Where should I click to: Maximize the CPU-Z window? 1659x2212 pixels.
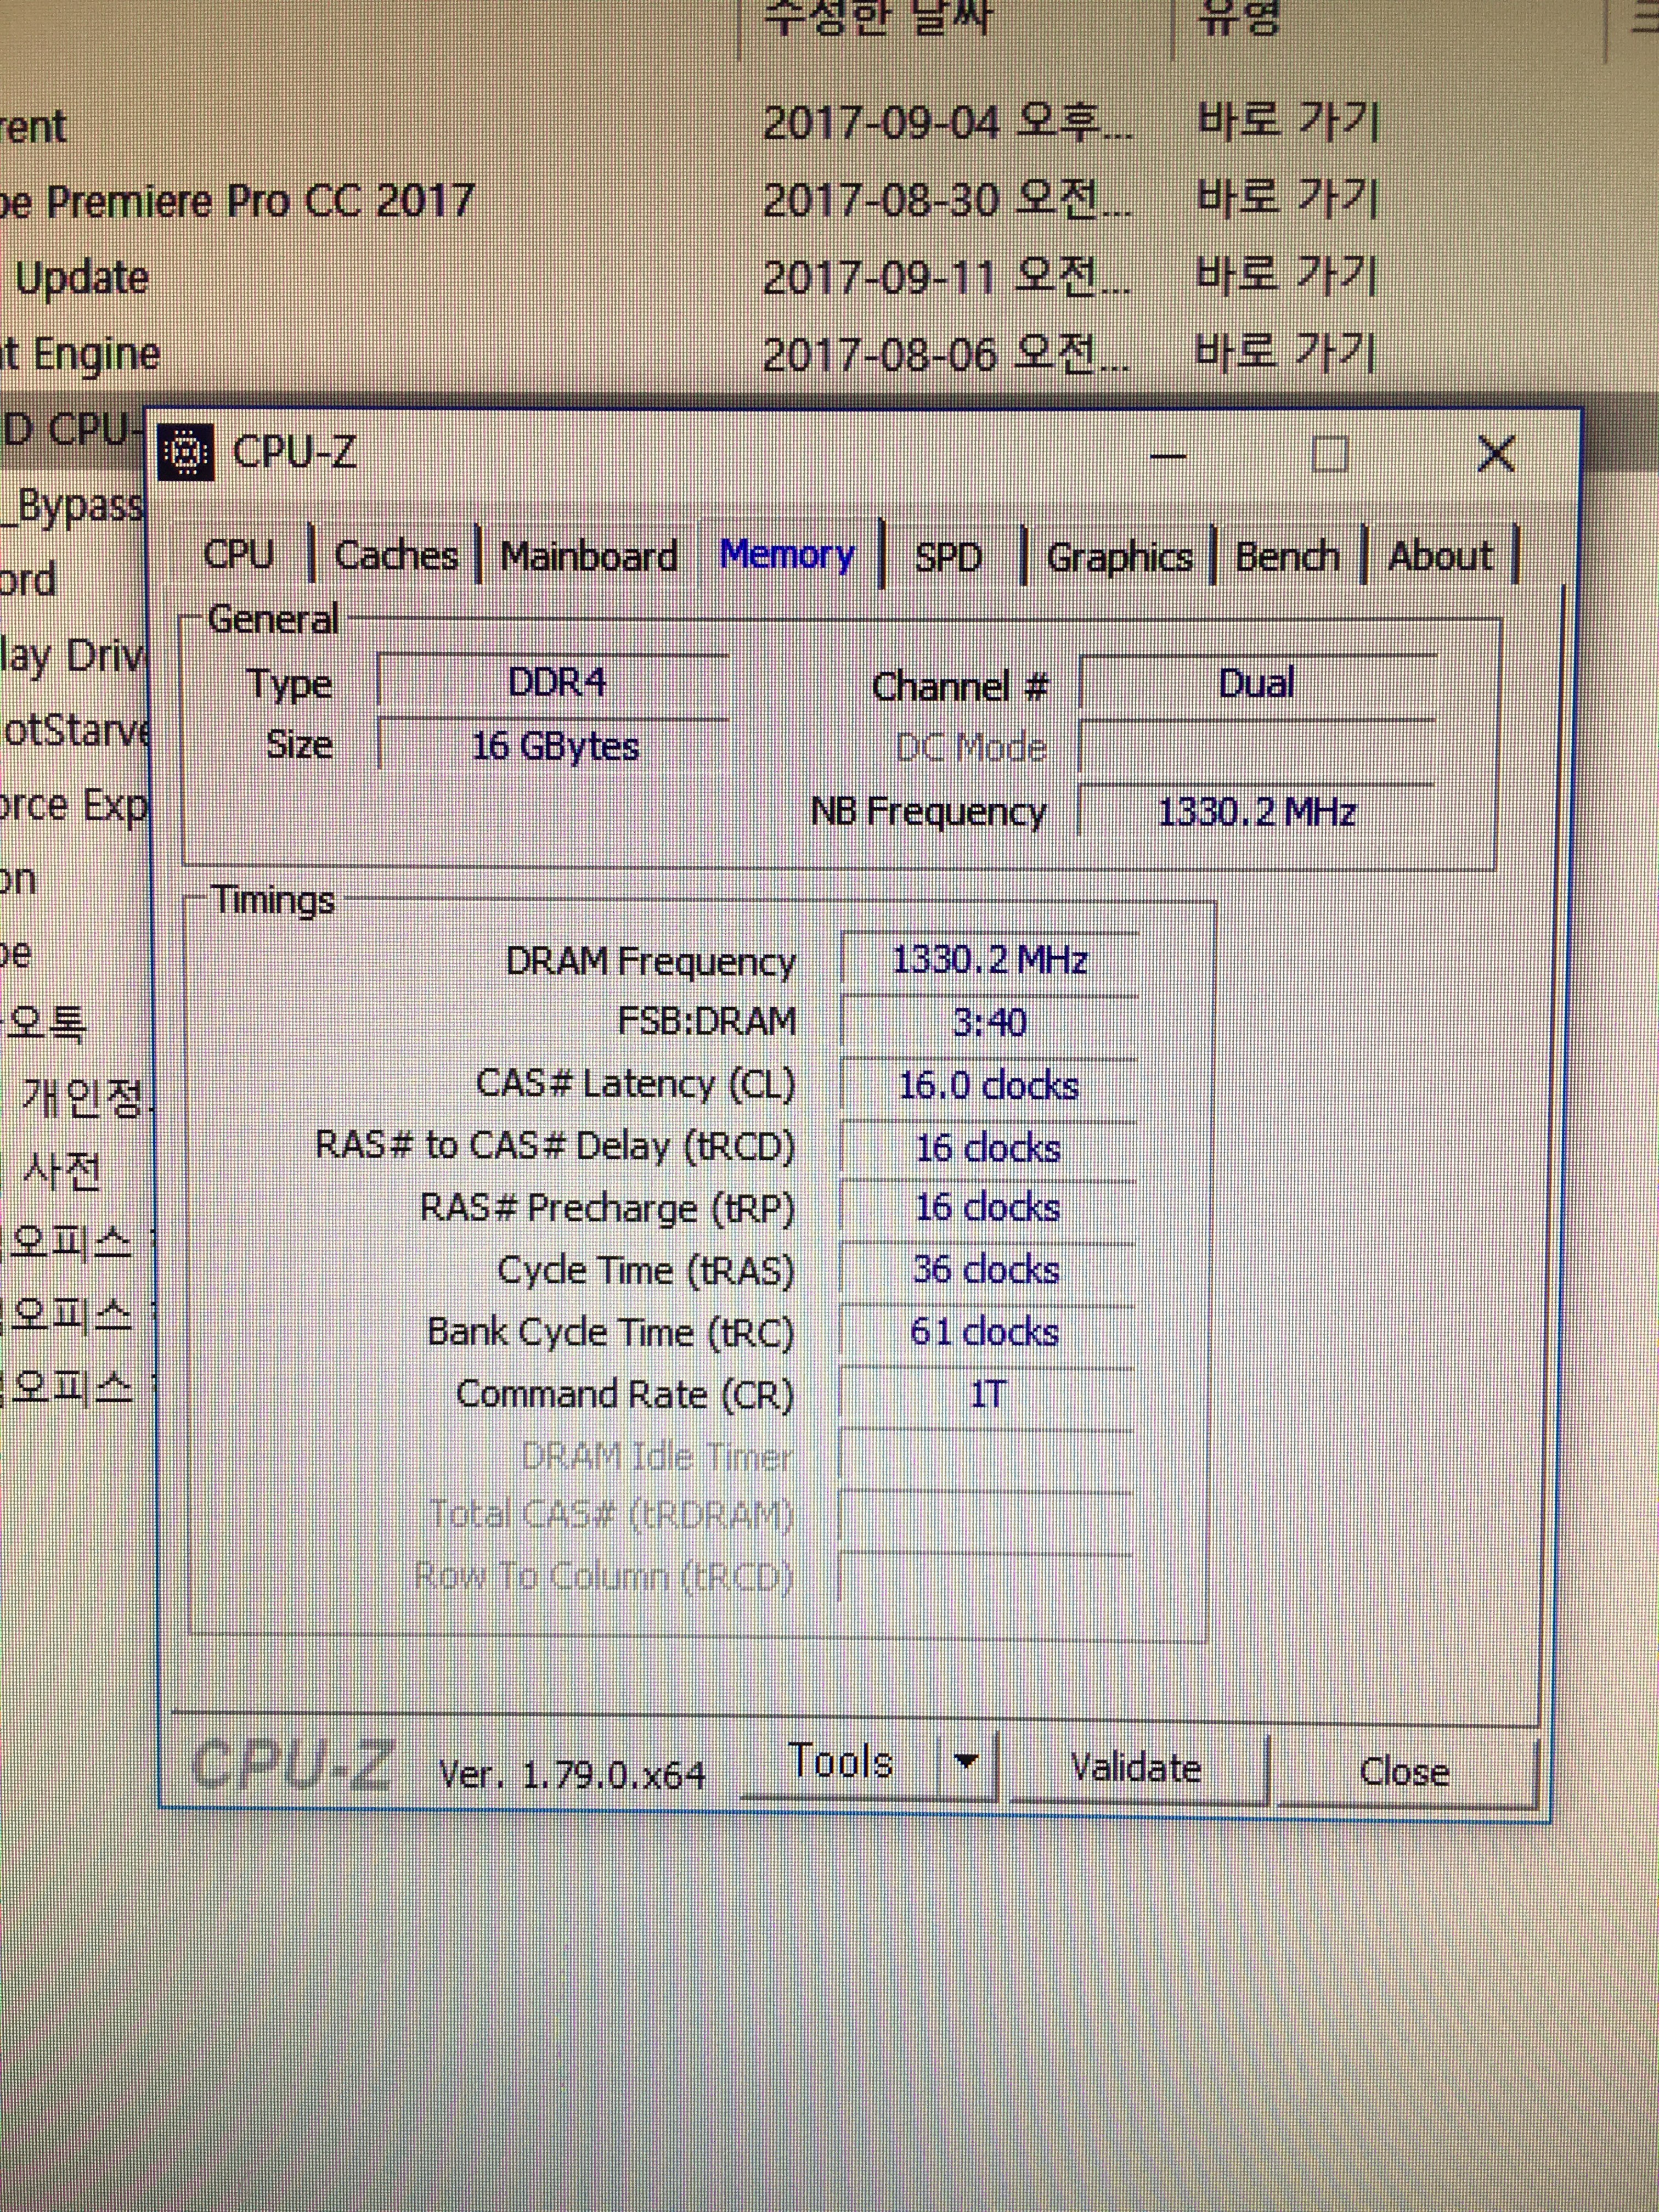pos(1329,455)
